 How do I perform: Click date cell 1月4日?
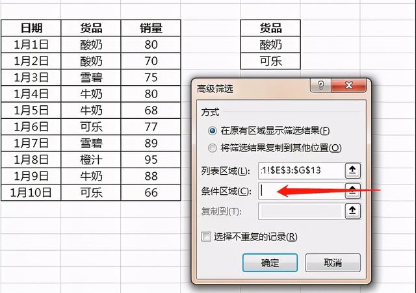(x=31, y=94)
